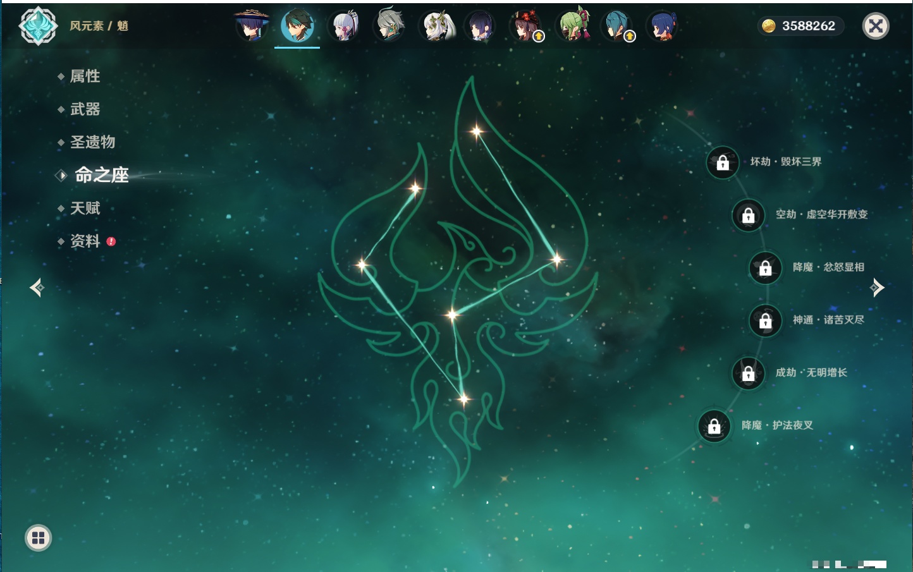Pick the teal-haired avatar with the upgrade arrow
913x572 pixels.
pyautogui.click(x=618, y=26)
